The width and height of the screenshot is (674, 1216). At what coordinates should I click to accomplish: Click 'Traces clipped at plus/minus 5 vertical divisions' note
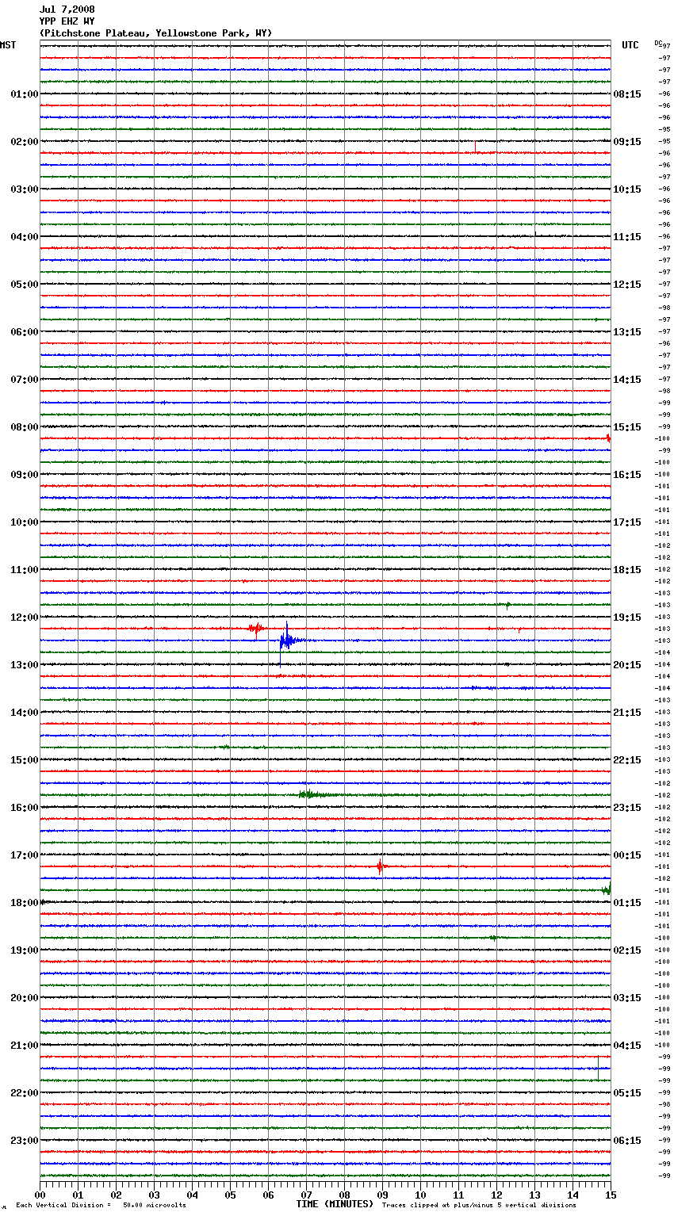(x=479, y=1206)
